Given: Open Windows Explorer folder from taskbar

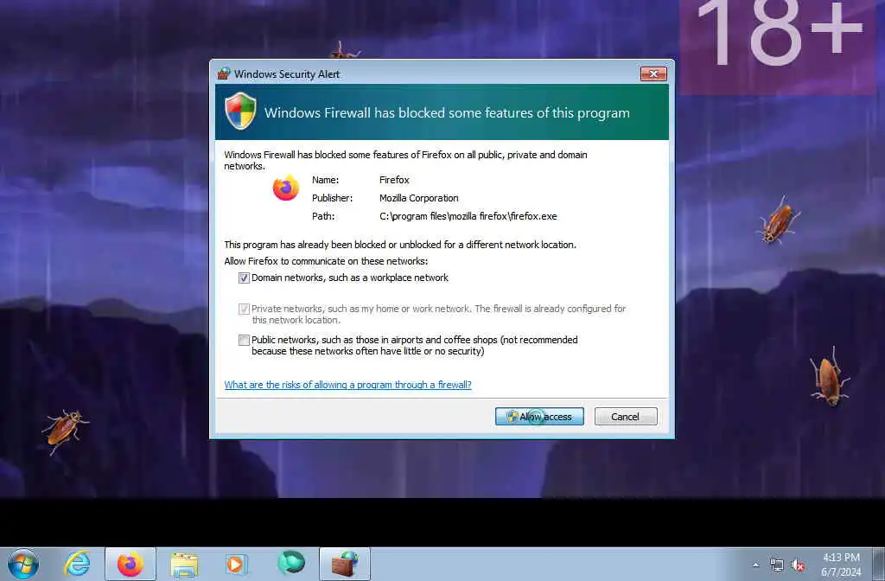Looking at the screenshot, I should 184,564.
